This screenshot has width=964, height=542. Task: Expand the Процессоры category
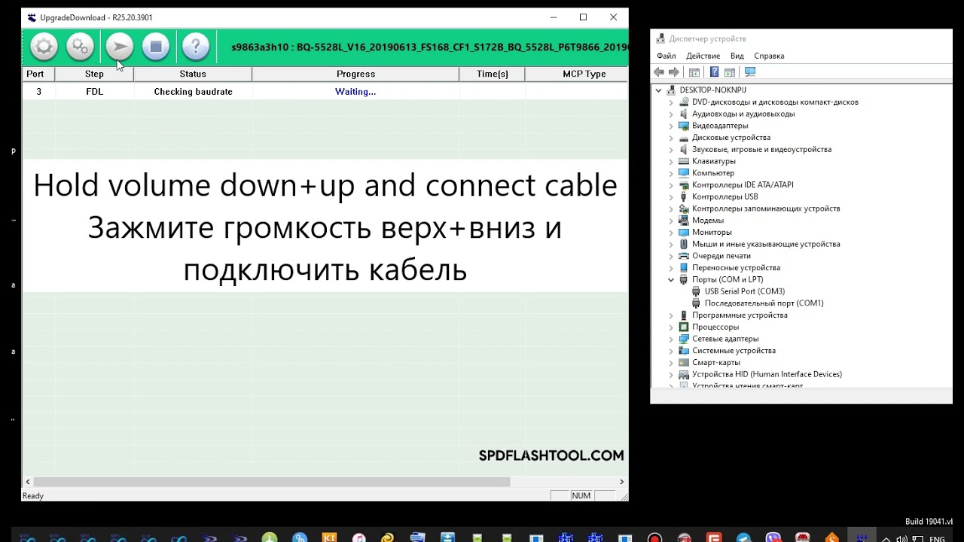pos(671,327)
